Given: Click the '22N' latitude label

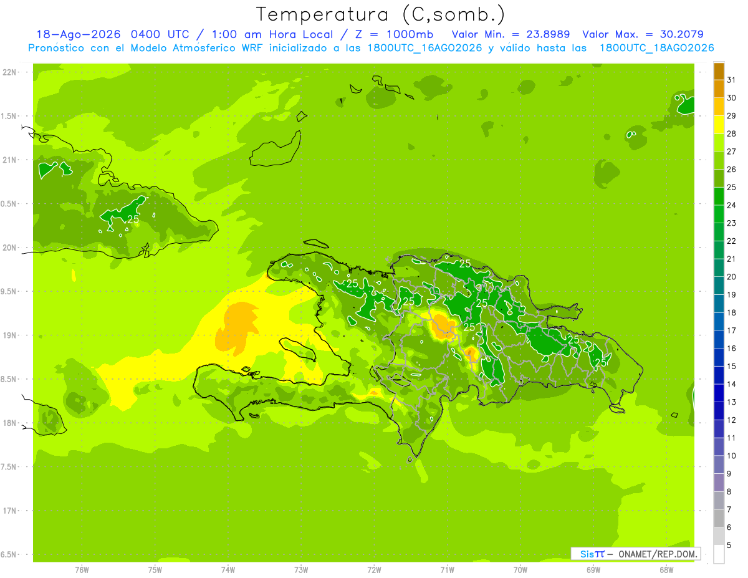Looking at the screenshot, I should pos(11,72).
